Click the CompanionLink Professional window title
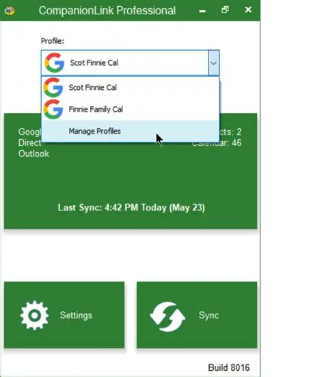Image resolution: width=324 pixels, height=377 pixels. click(x=107, y=10)
